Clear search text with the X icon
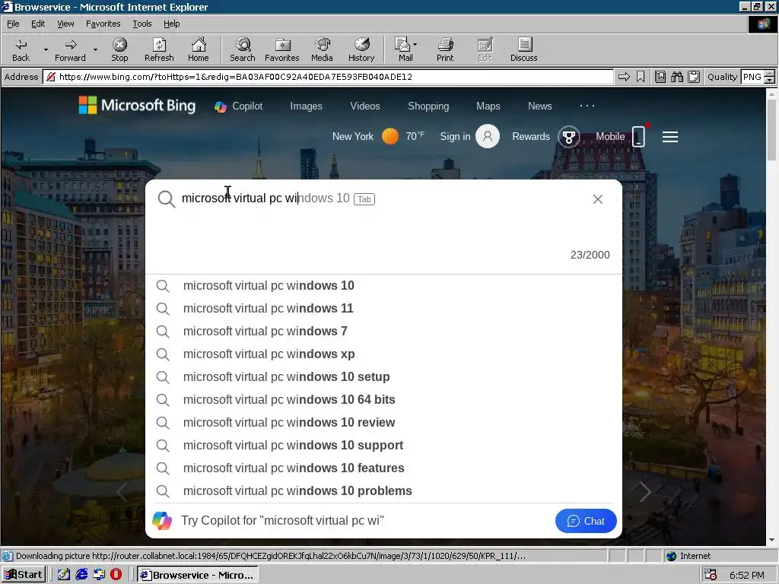This screenshot has height=584, width=779. pos(598,199)
